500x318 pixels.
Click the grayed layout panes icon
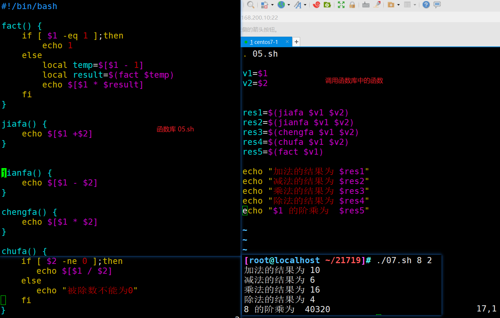pos(407,5)
